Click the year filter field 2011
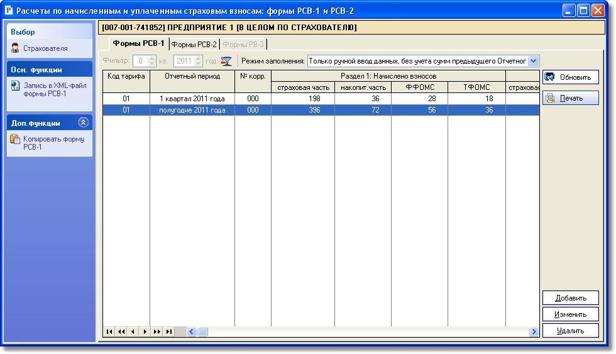This screenshot has width=616, height=354. click(184, 61)
